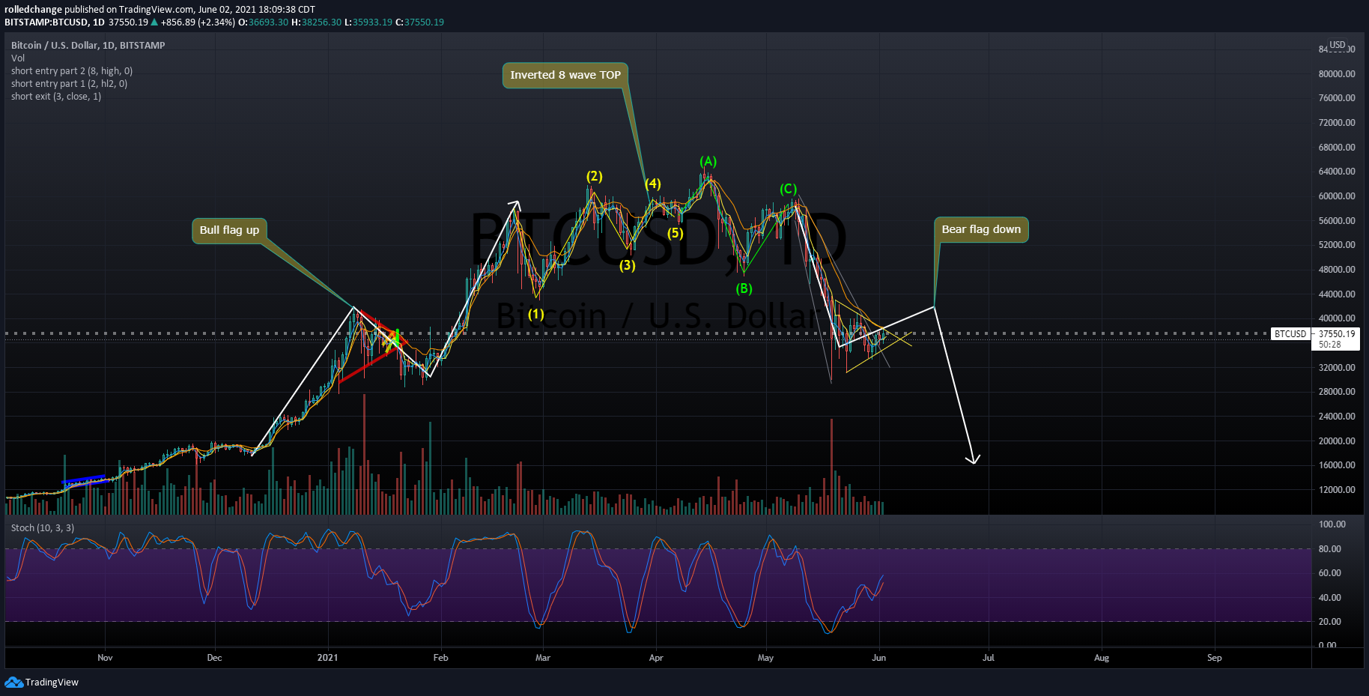Click the 80.00 stochastic scale value
This screenshot has width=1369, height=696.
click(1330, 549)
